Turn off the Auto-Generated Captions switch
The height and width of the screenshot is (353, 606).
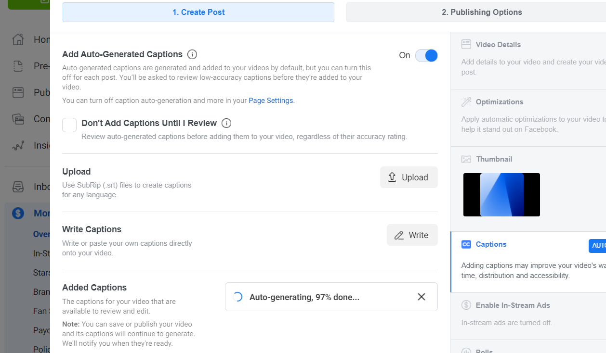coord(426,55)
